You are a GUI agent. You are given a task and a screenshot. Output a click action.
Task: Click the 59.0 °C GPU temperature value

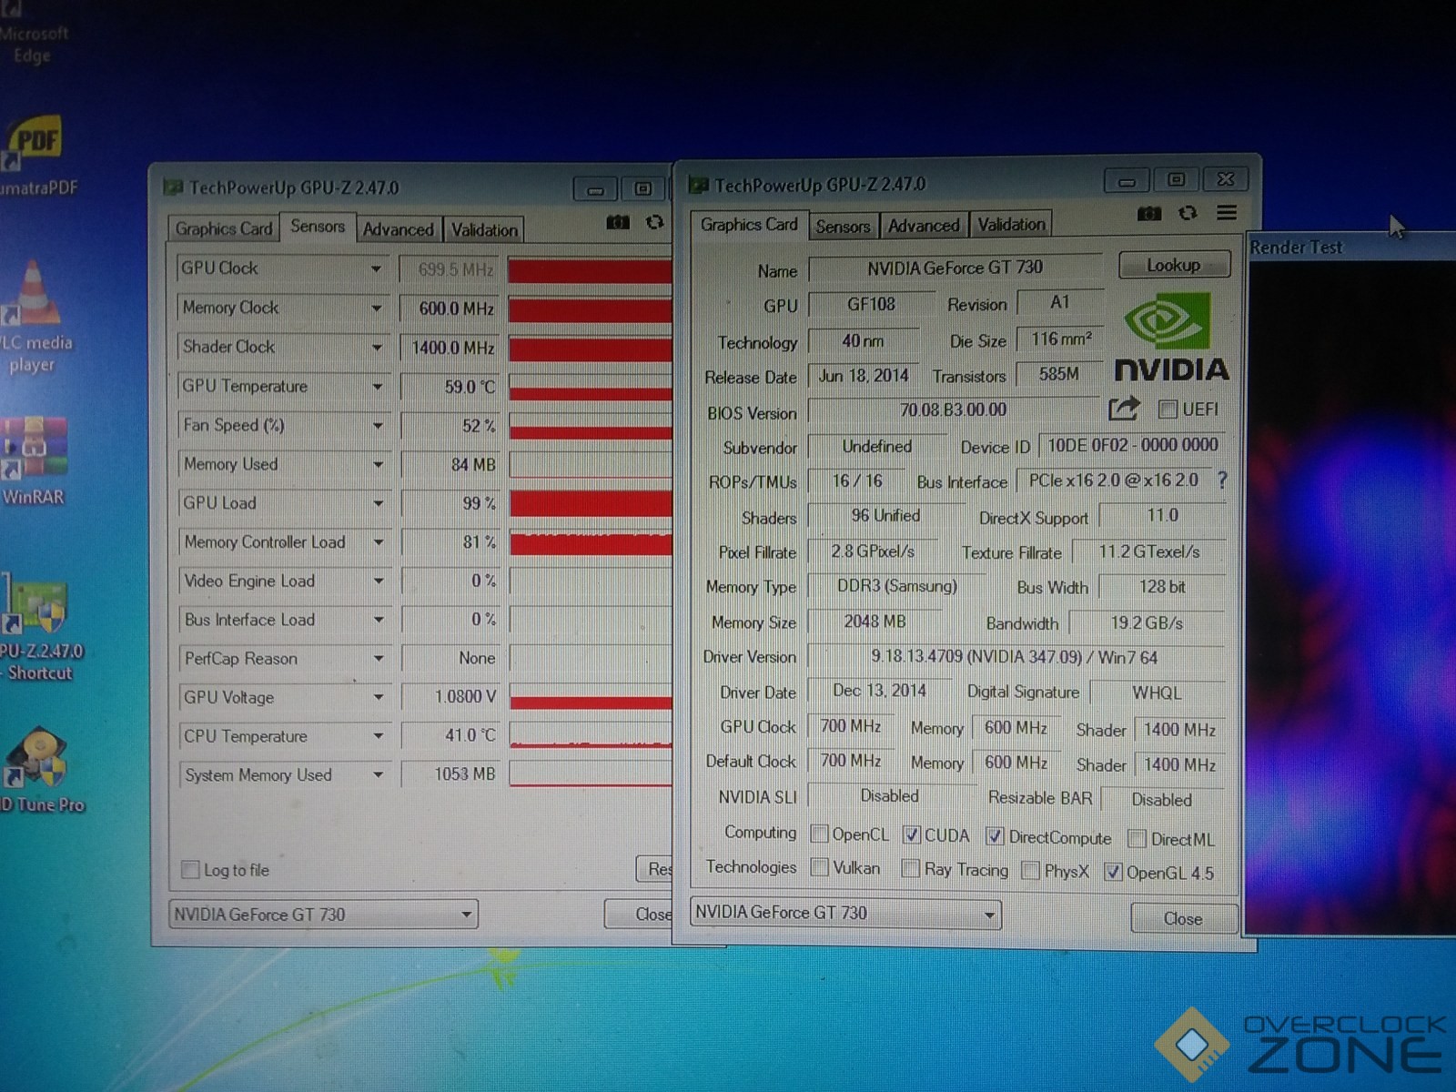coord(450,387)
